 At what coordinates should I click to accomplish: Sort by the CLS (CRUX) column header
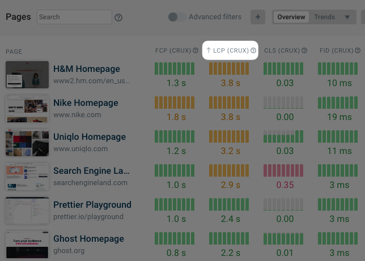282,50
